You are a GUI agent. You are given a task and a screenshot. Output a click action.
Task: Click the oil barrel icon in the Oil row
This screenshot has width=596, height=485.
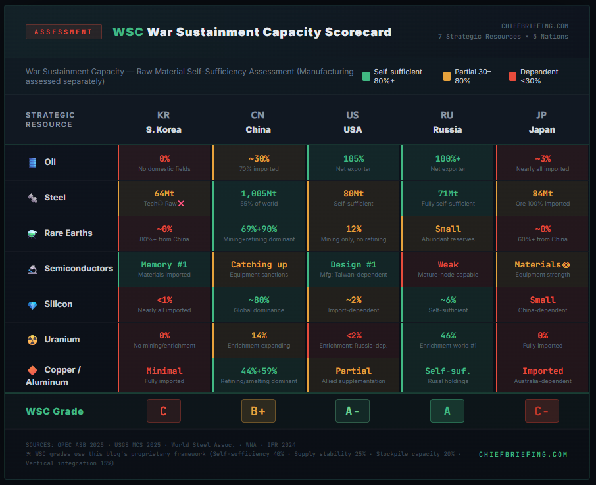point(32,161)
